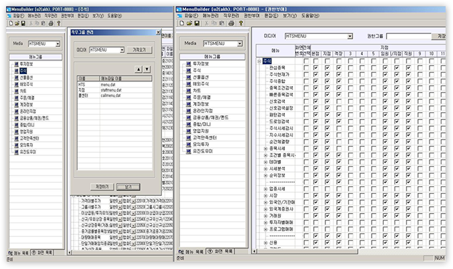Toggle 업종시세 checkbox in 본점 column
The image size is (453, 269).
click(x=316, y=189)
